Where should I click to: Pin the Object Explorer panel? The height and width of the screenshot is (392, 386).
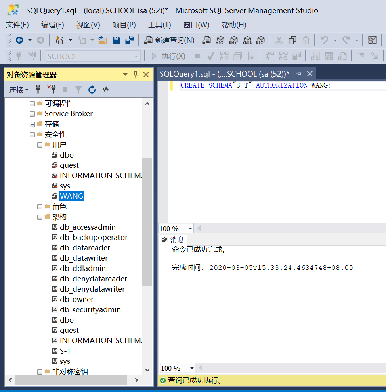[136, 75]
